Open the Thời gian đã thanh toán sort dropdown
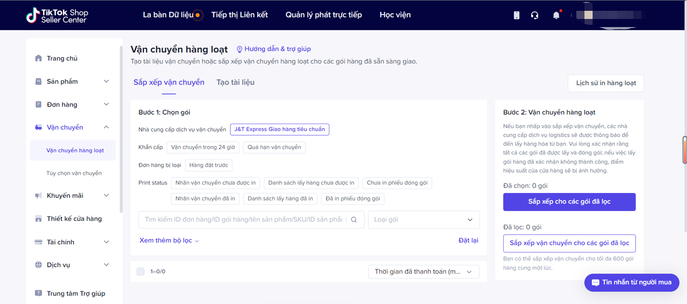This screenshot has width=687, height=304. tap(423, 272)
